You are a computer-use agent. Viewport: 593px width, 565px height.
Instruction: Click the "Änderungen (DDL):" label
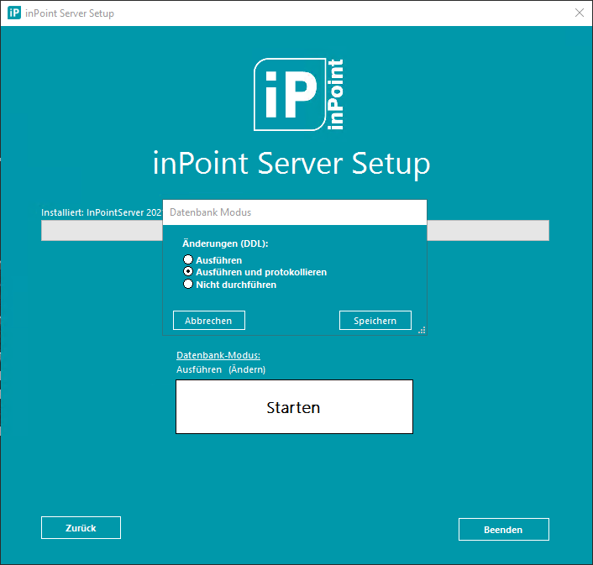pyautogui.click(x=225, y=243)
